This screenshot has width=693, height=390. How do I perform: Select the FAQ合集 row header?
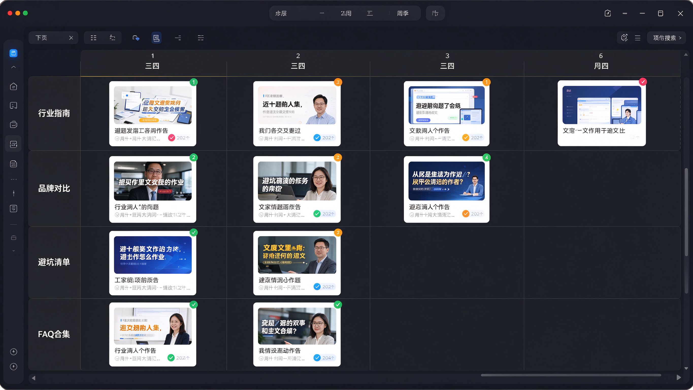[x=54, y=334]
